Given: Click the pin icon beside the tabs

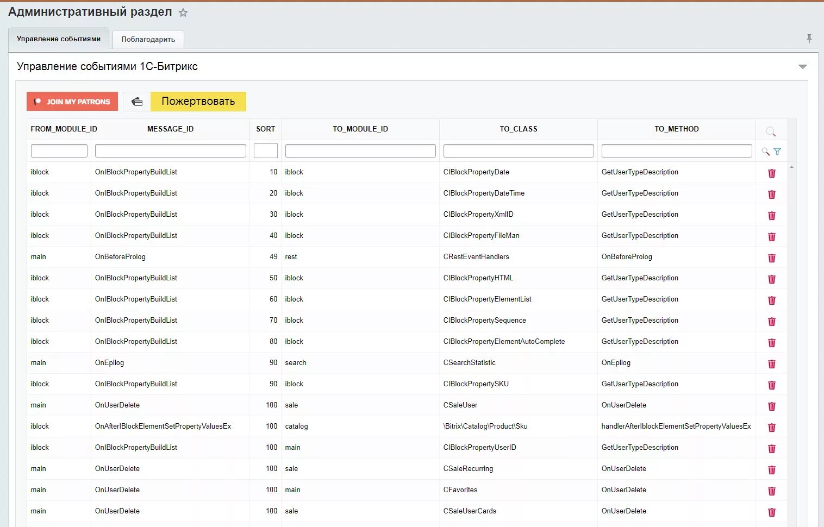Looking at the screenshot, I should (x=809, y=39).
